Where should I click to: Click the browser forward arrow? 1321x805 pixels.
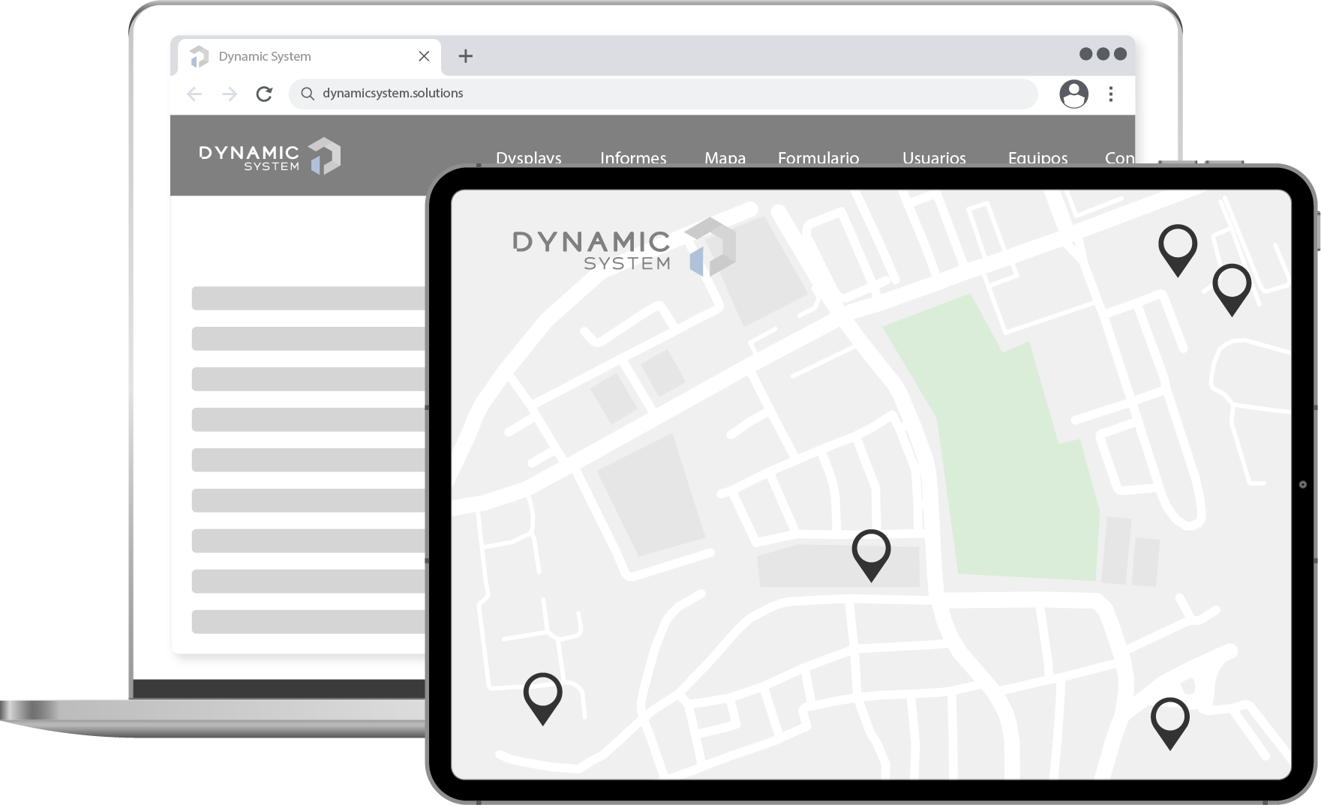(x=230, y=94)
